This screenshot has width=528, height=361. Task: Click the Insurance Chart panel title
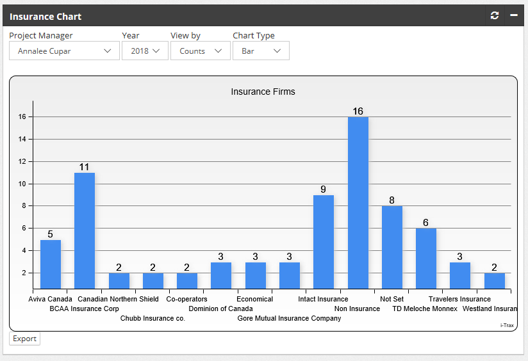tap(45, 16)
